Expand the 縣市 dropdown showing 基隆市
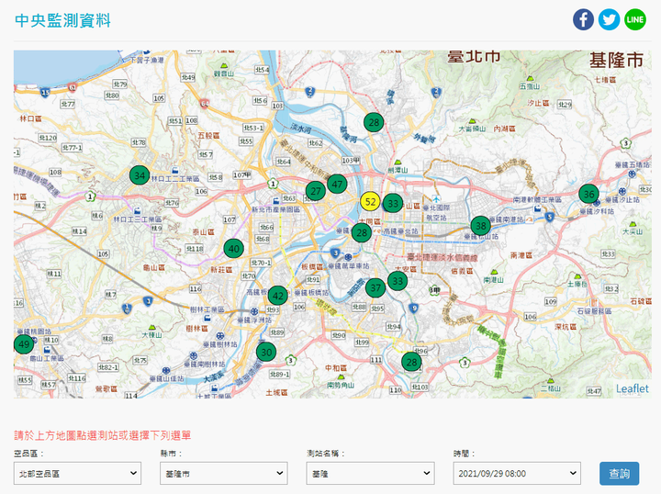The width and height of the screenshot is (661, 494). click(x=223, y=473)
